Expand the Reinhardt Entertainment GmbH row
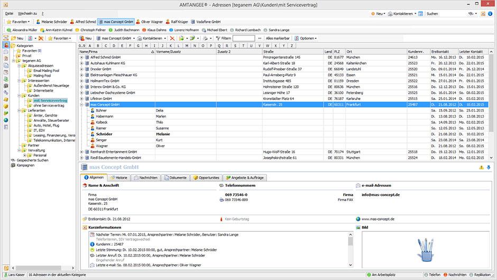 coord(81,152)
